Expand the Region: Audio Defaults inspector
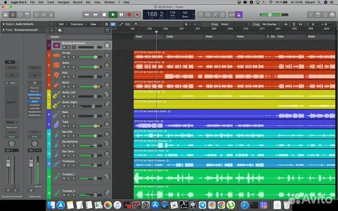Image resolution: width=338 pixels, height=211 pixels. [3, 23]
